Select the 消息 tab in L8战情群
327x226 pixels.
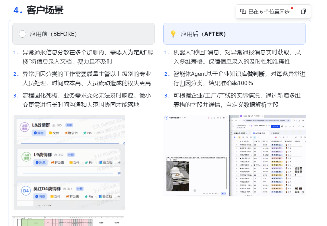(x=39, y=133)
